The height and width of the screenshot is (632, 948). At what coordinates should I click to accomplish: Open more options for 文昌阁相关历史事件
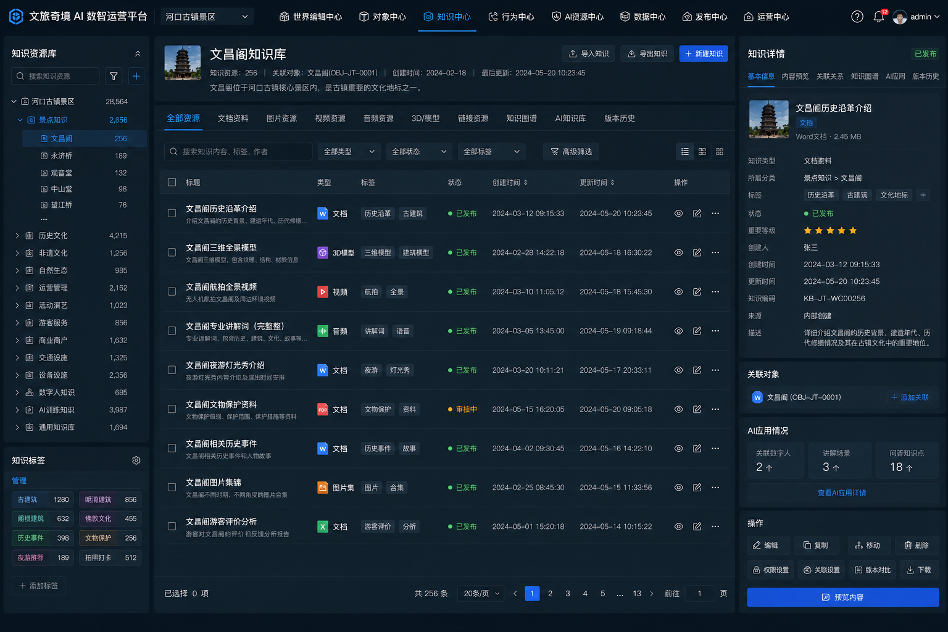pos(715,448)
